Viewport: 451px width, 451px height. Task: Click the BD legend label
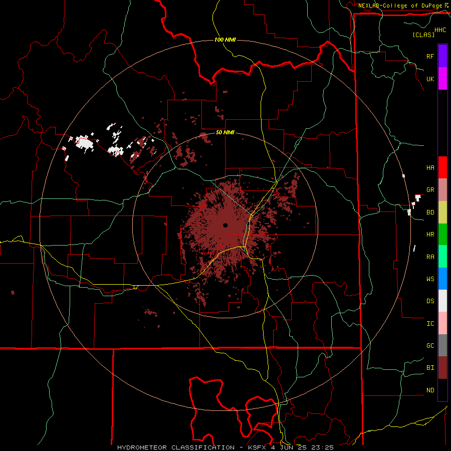430,212
